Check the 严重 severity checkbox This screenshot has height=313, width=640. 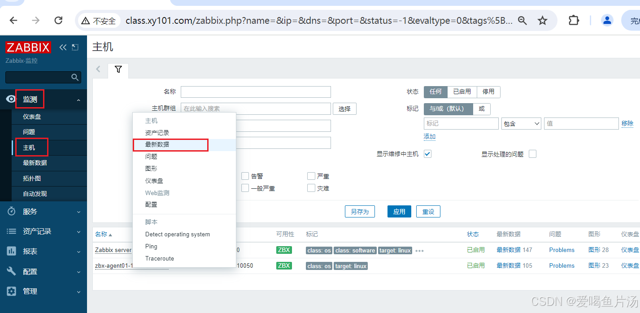point(311,176)
